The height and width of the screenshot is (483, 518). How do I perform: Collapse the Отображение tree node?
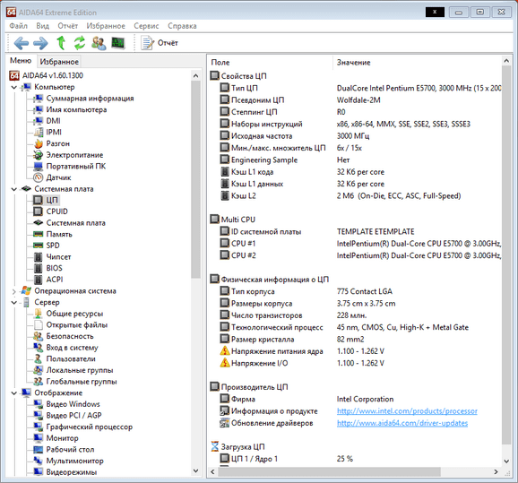(13, 392)
